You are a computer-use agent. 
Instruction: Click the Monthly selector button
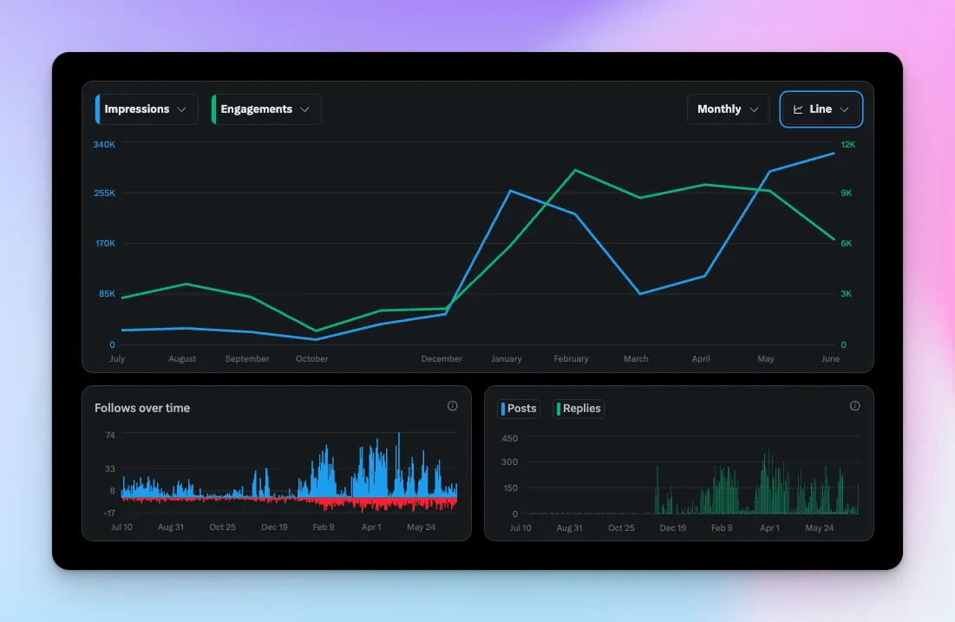click(x=728, y=109)
